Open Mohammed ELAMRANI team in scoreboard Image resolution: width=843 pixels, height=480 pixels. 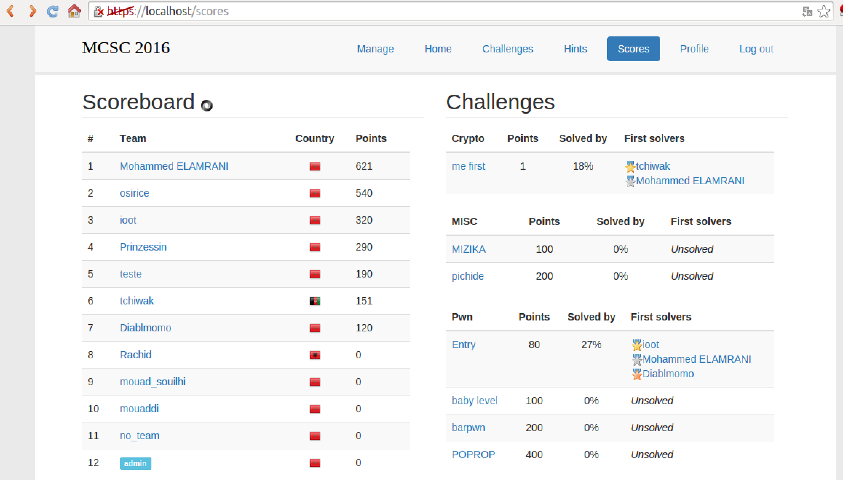point(174,166)
